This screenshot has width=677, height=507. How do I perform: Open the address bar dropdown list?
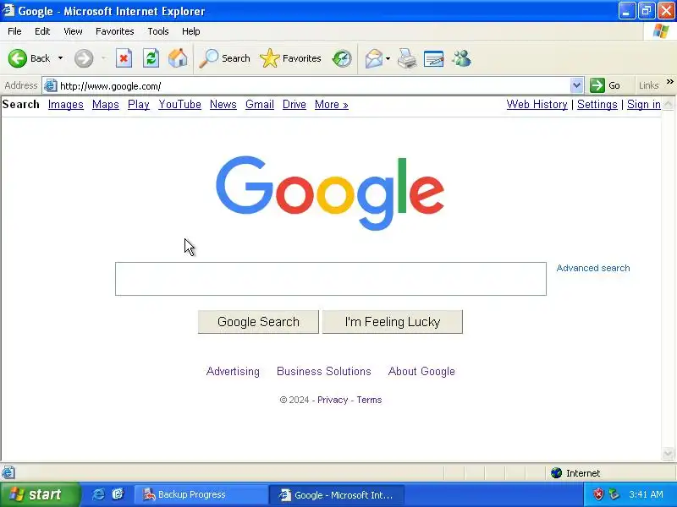[576, 85]
